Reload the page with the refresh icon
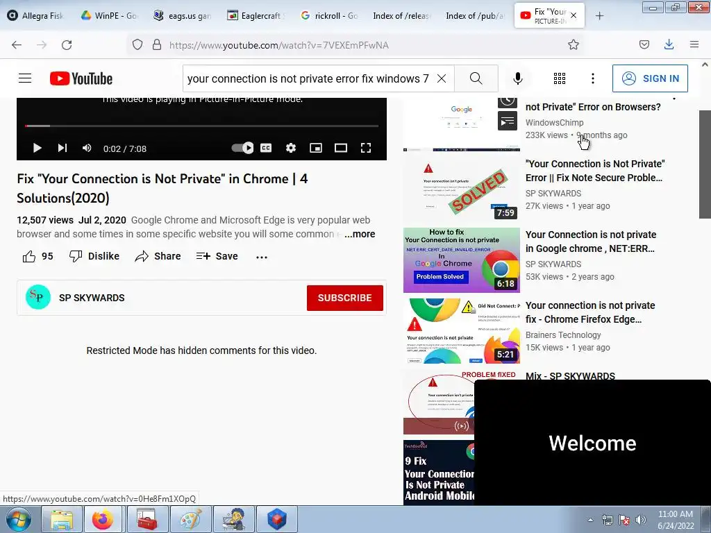 click(x=67, y=45)
